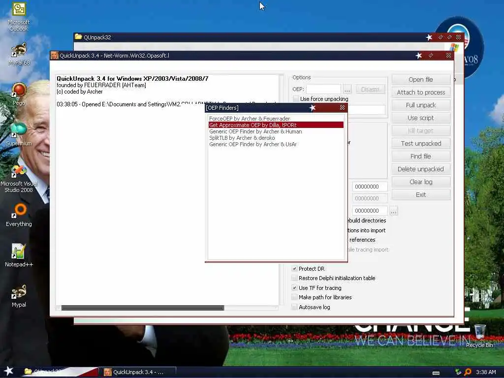The height and width of the screenshot is (378, 504).
Task: Start a Full unpack
Action: [421, 105]
